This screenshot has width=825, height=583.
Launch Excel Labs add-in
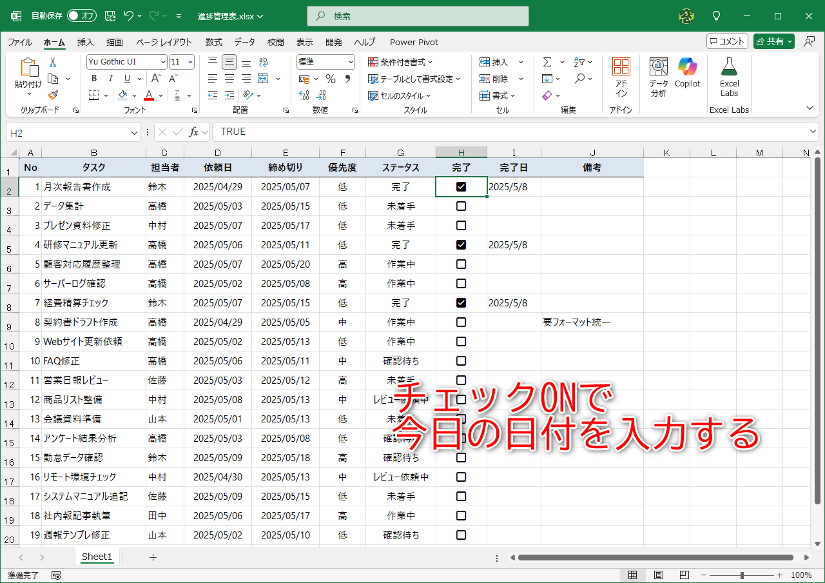(x=728, y=73)
